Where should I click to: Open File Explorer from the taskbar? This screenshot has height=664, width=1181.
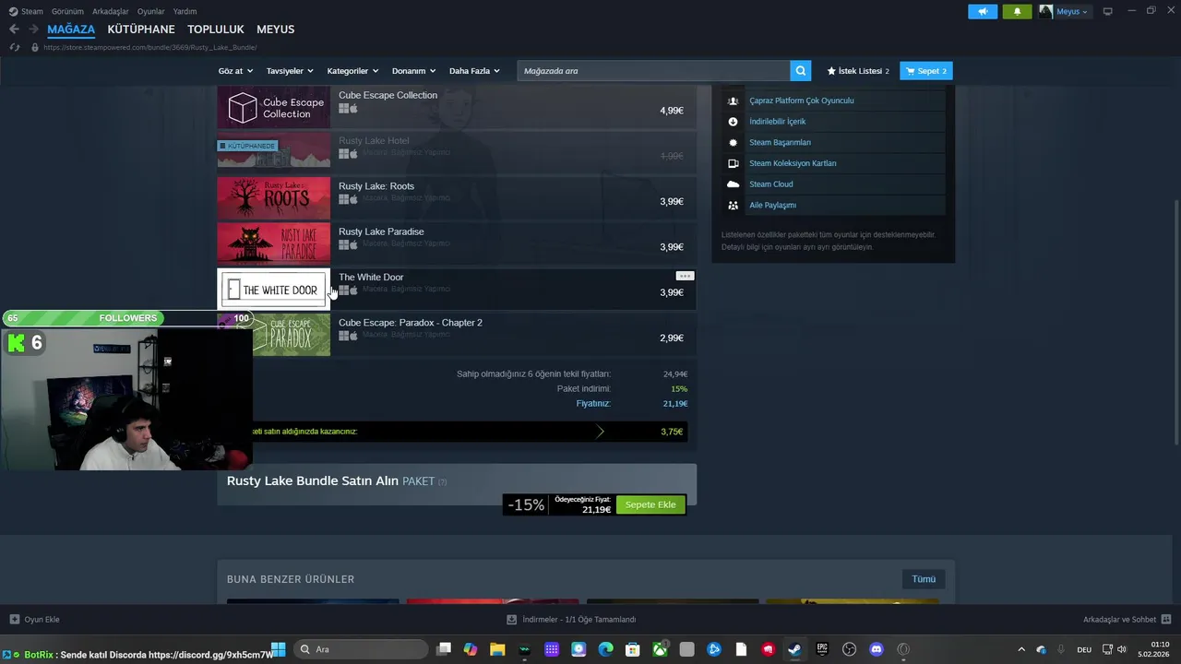point(497,649)
